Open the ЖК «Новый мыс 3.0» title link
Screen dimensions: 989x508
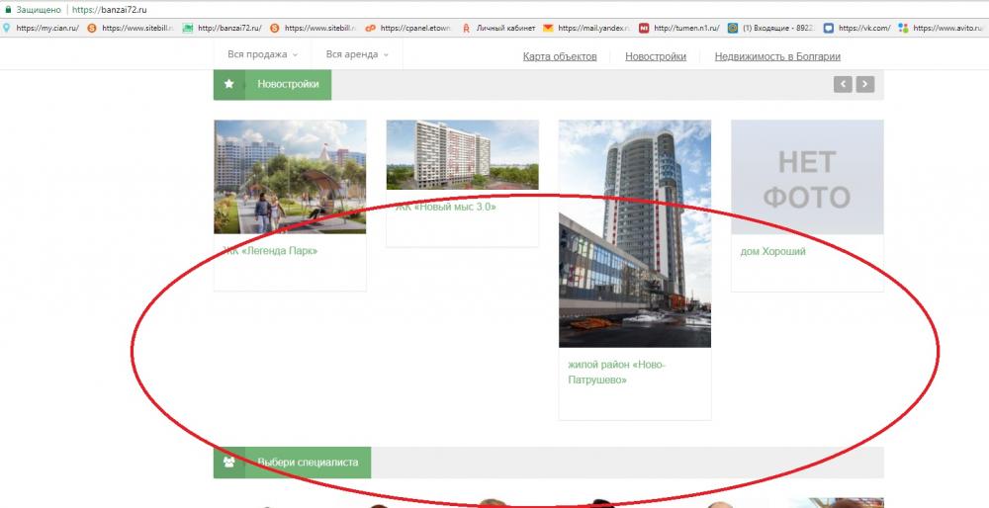click(446, 207)
